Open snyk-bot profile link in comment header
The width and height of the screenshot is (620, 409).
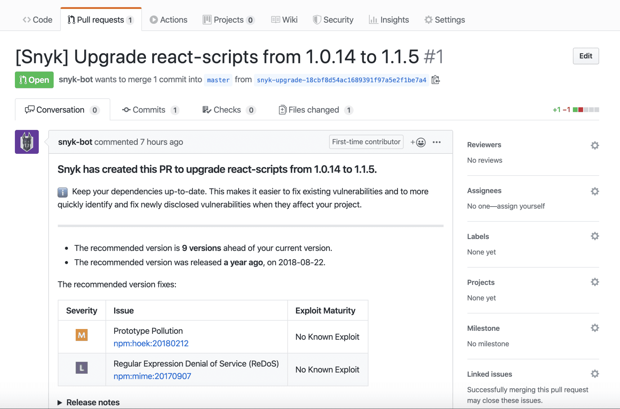[x=75, y=142]
